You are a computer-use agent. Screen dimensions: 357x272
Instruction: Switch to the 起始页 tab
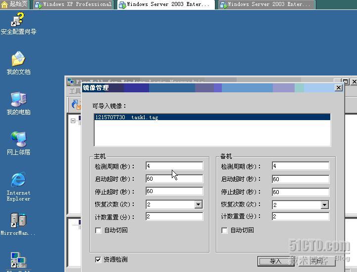click(14, 4)
